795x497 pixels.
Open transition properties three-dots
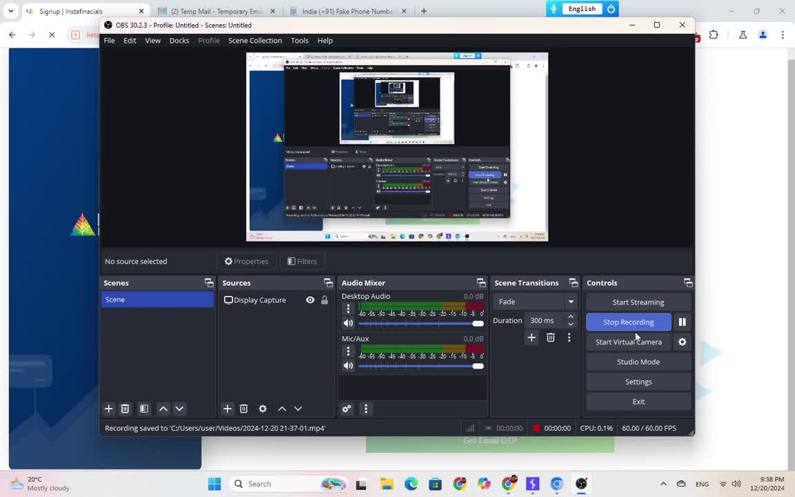click(569, 338)
